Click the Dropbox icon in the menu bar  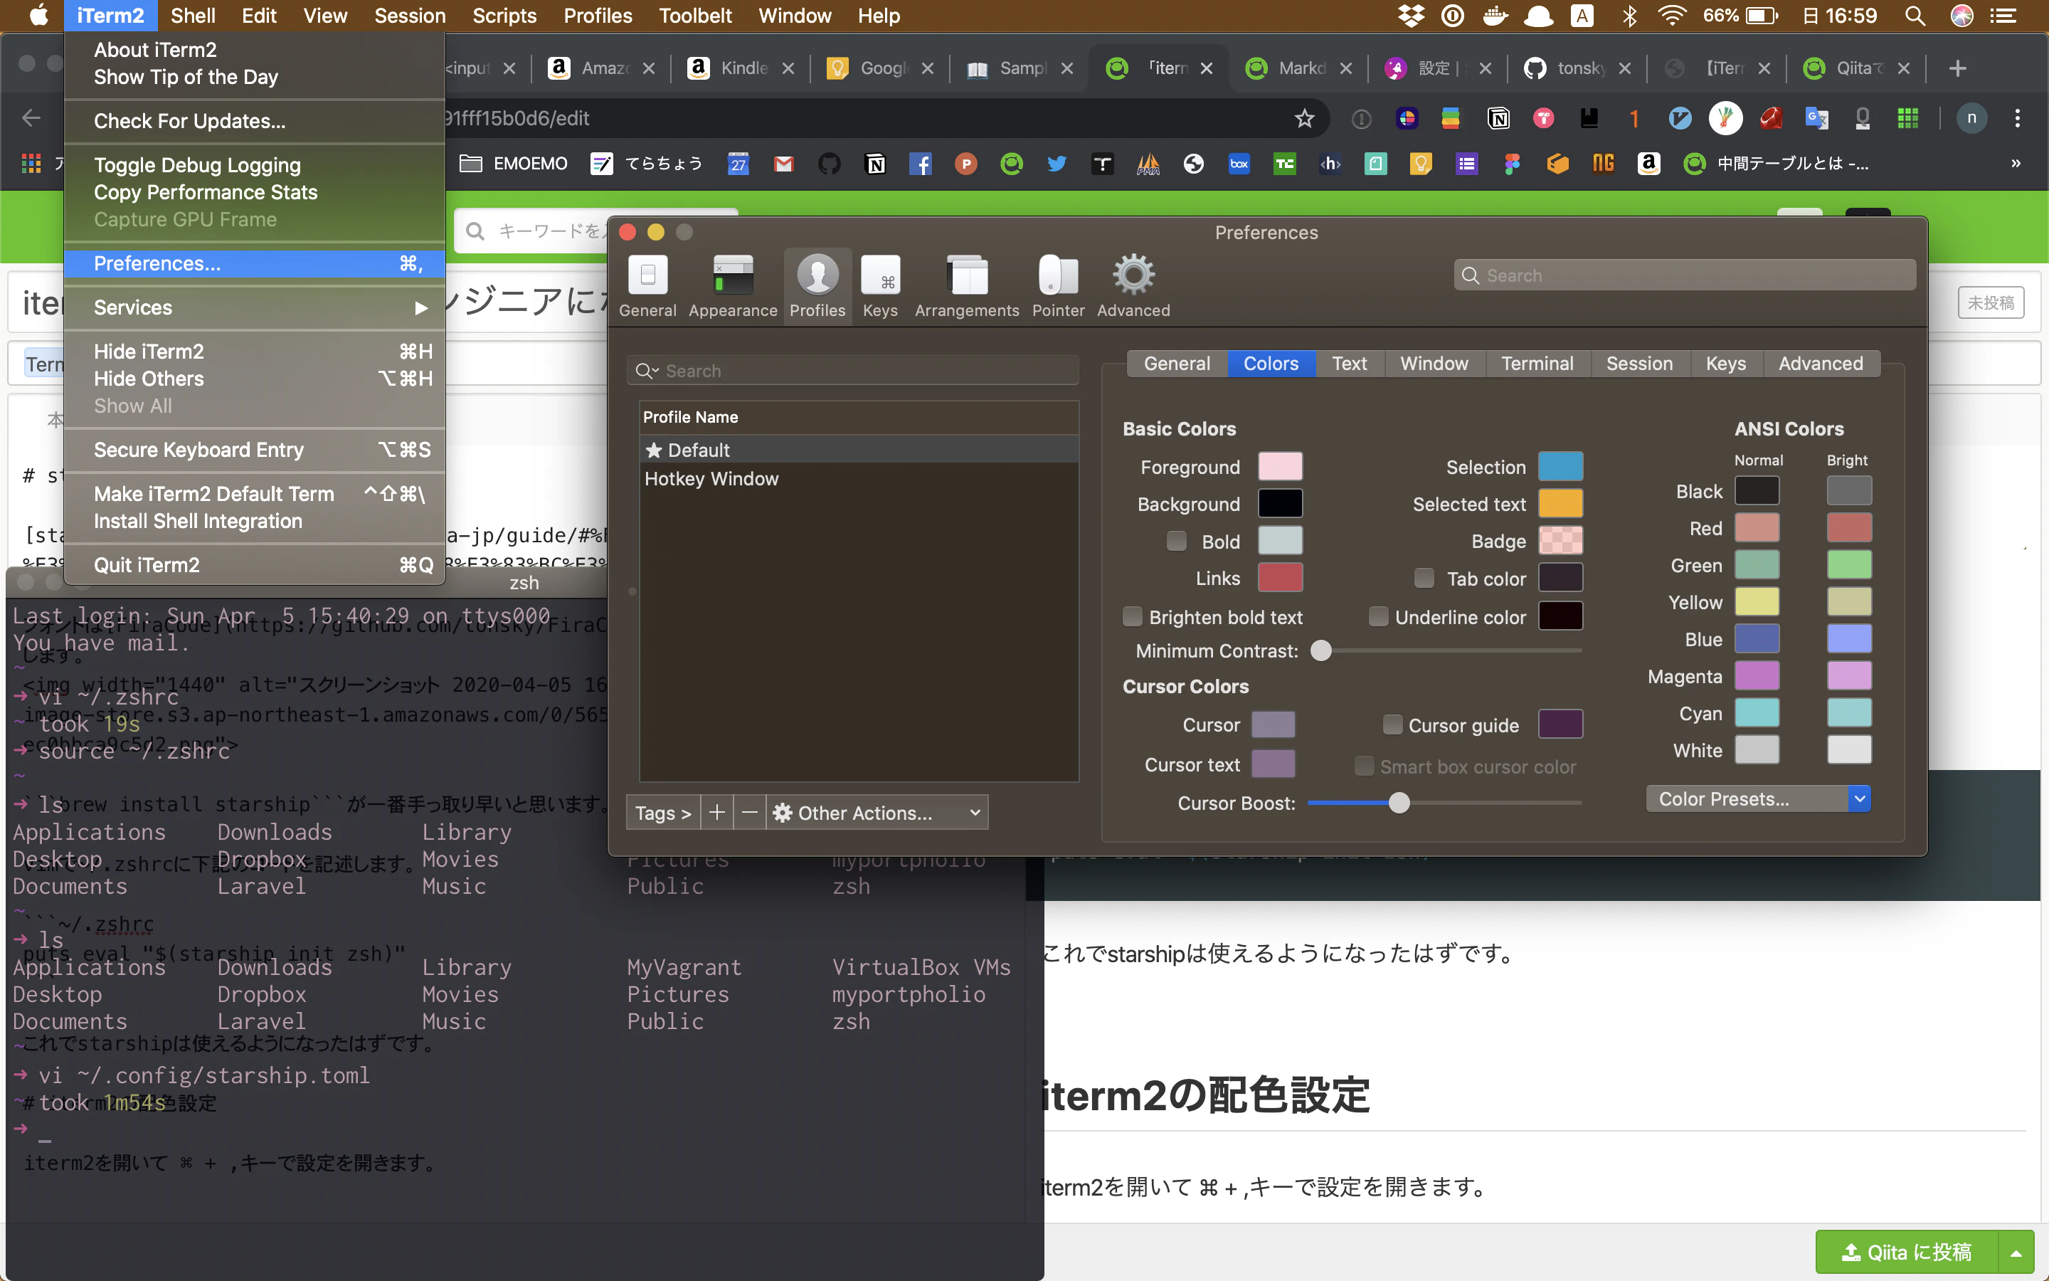click(x=1411, y=16)
